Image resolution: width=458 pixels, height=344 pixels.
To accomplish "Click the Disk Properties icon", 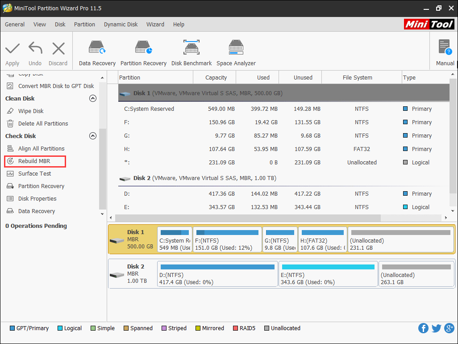I will click(x=10, y=199).
